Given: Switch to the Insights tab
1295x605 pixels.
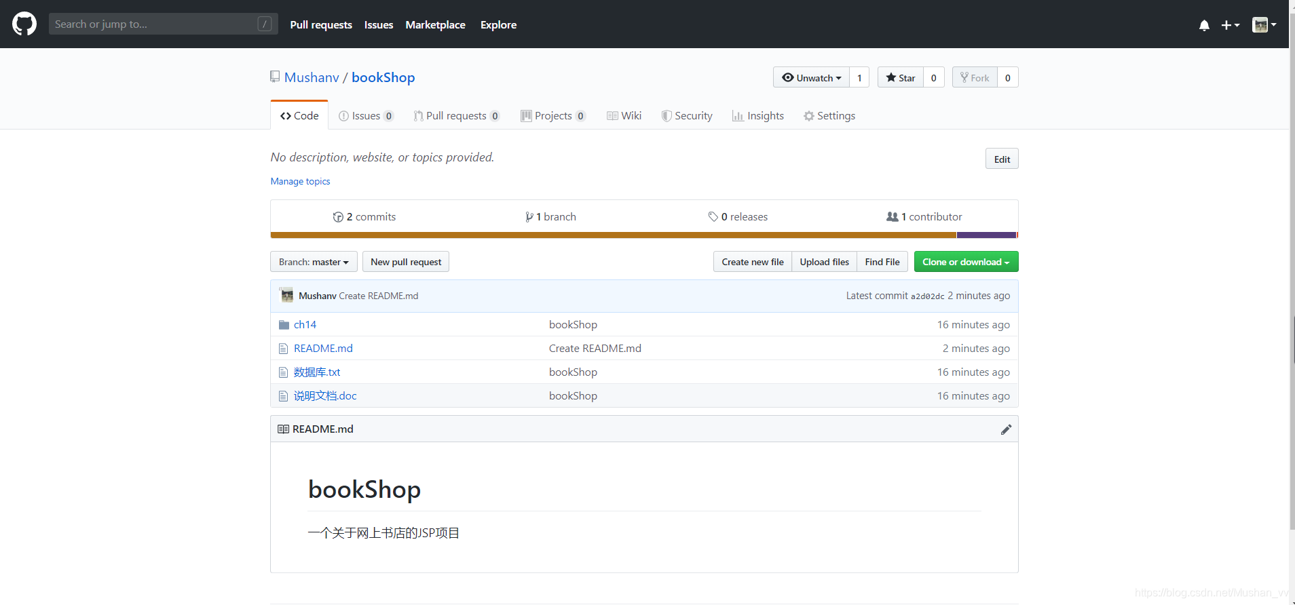Looking at the screenshot, I should (x=758, y=116).
